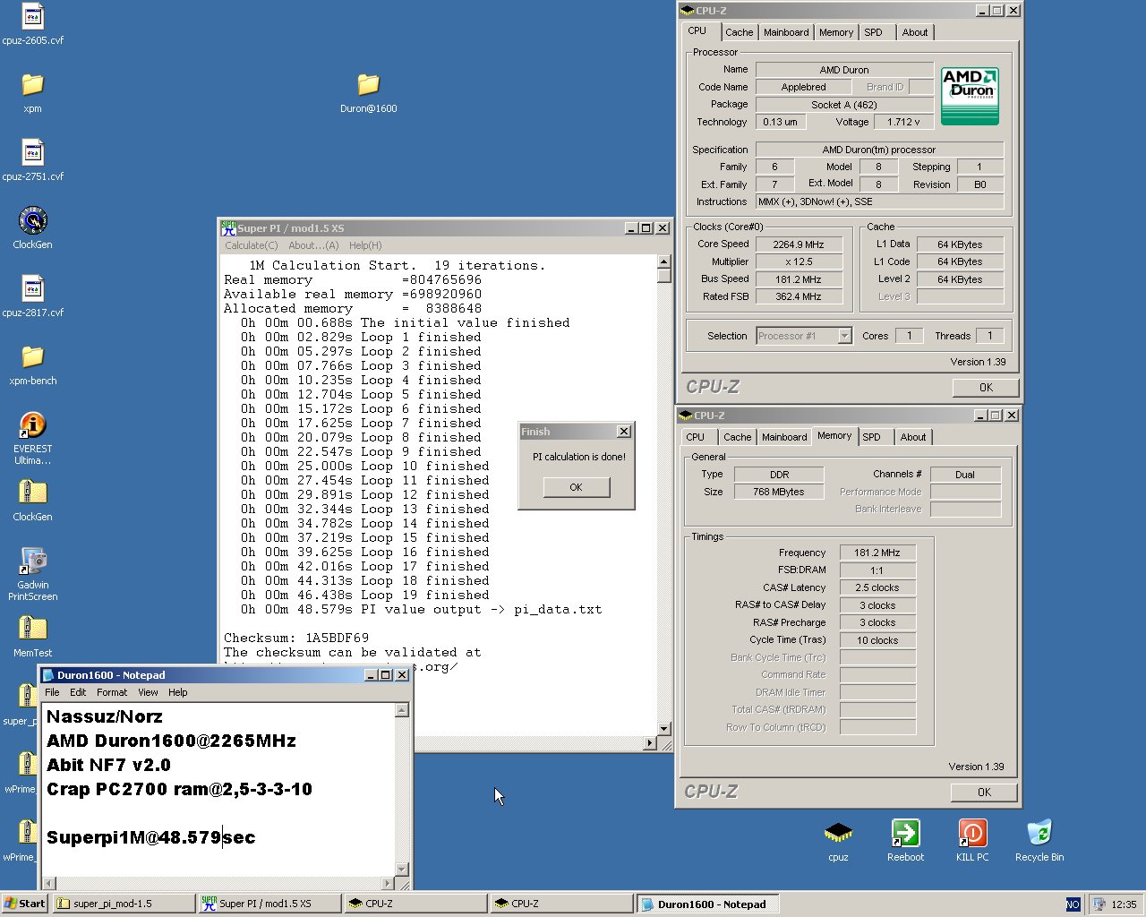Click Super PI vertical scrollbar down arrow
1146x917 pixels.
[663, 729]
